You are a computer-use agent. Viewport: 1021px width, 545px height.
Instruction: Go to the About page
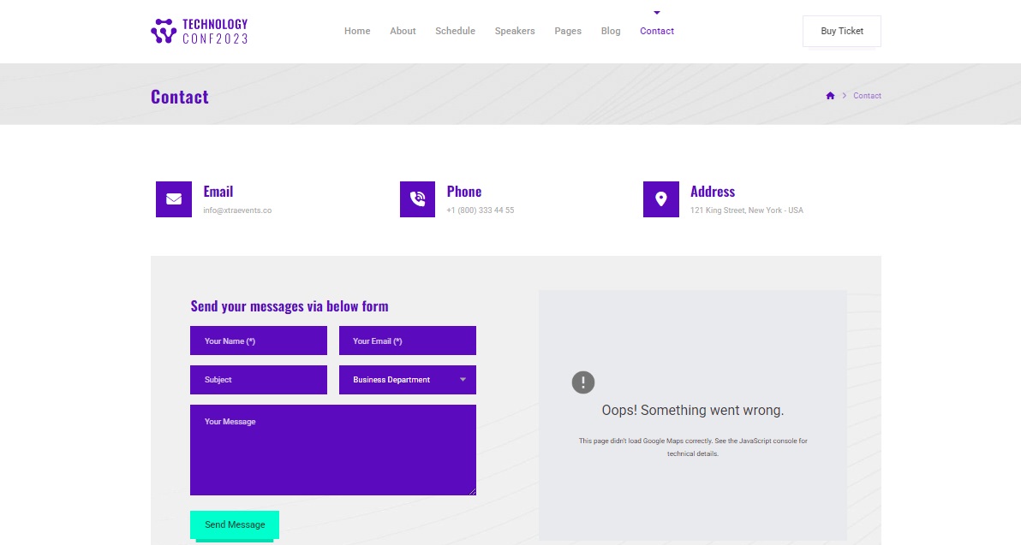[x=403, y=31]
